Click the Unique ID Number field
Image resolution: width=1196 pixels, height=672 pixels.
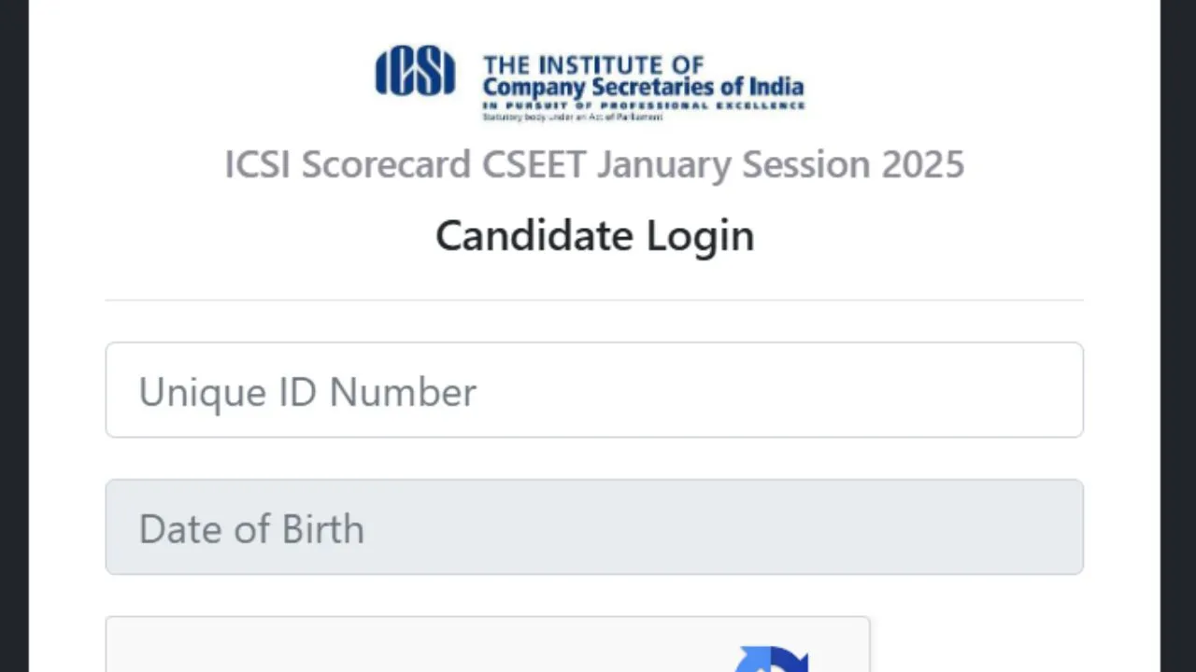pos(594,390)
